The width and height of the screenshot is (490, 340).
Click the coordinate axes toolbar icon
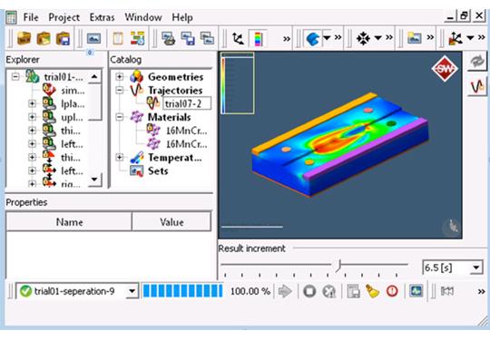point(238,38)
